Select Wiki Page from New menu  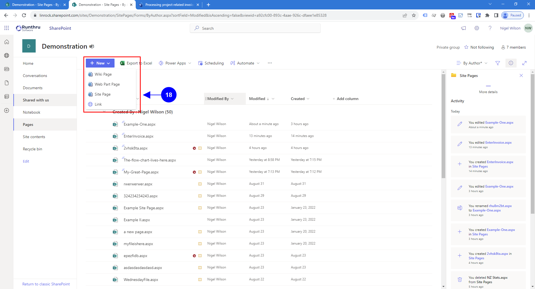tap(103, 74)
